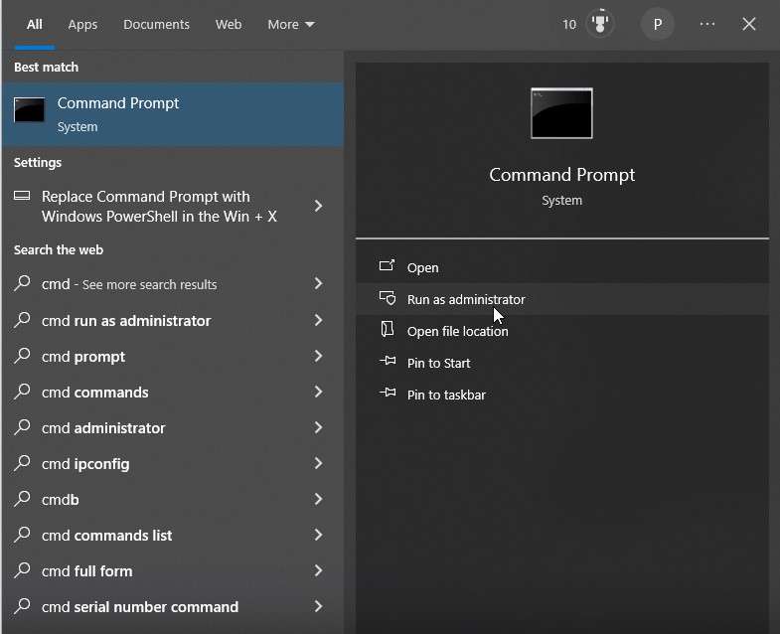Click search icon beside 'cmd serial number command'
This screenshot has width=780, height=634.
click(x=22, y=606)
